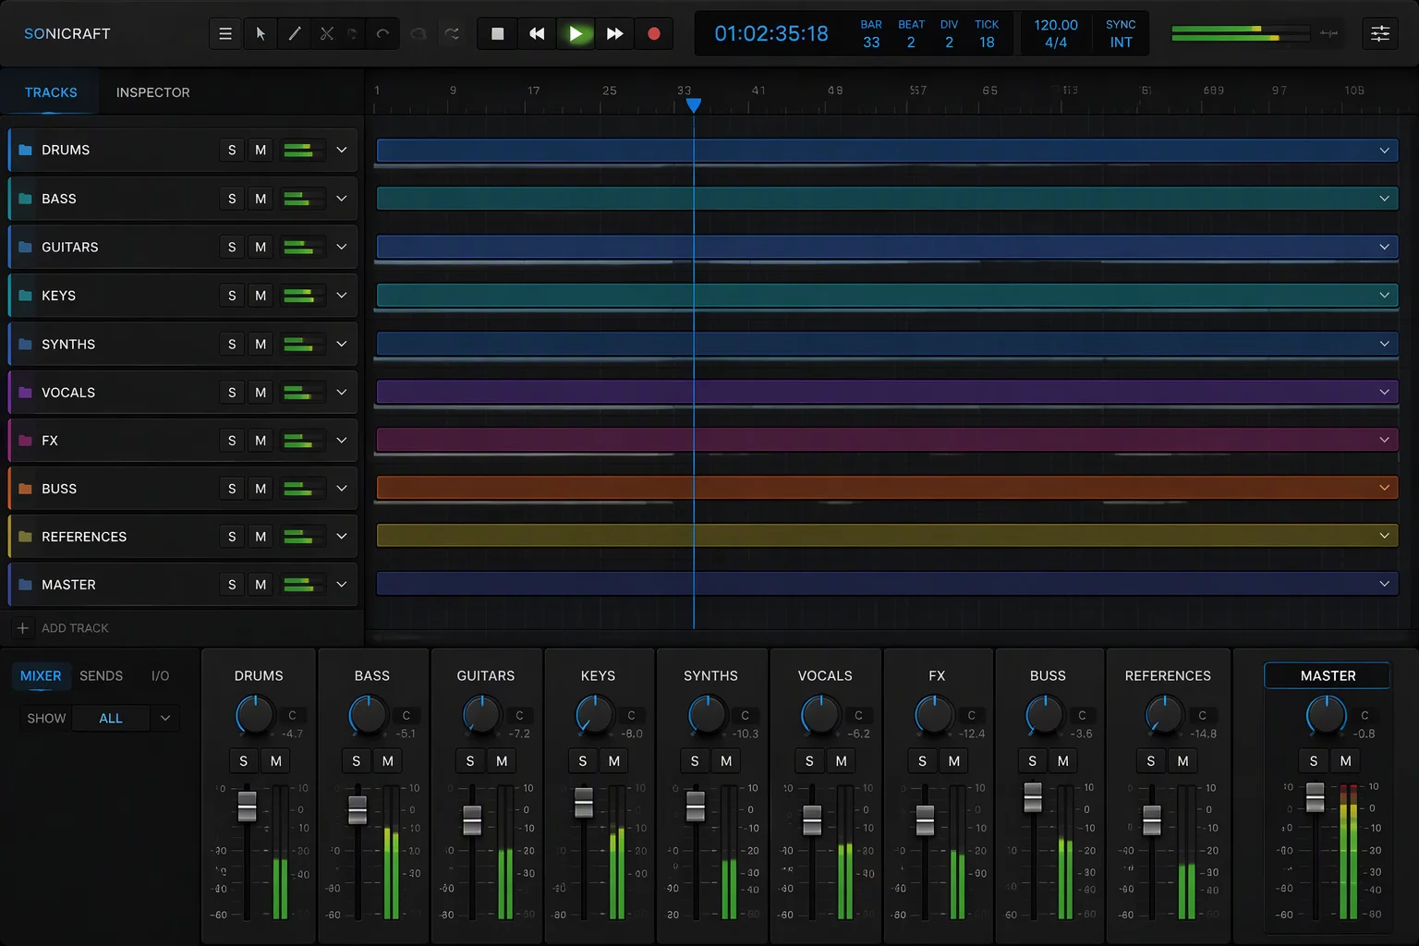Open the mixer settings sliders icon
The height and width of the screenshot is (946, 1419).
(1380, 34)
